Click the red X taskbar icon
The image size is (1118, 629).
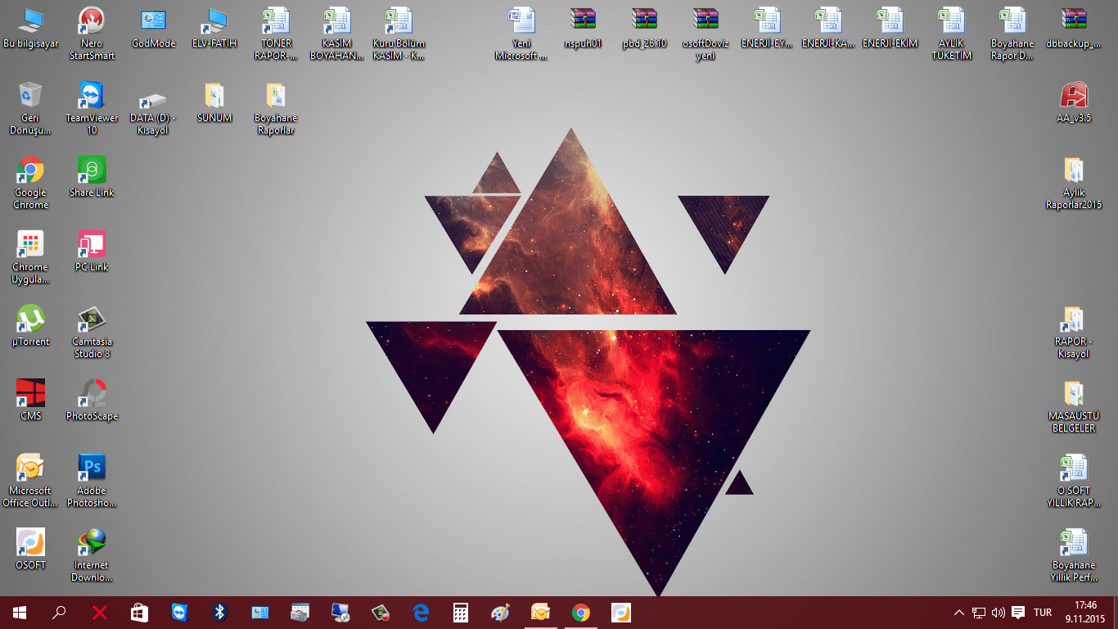pyautogui.click(x=99, y=613)
